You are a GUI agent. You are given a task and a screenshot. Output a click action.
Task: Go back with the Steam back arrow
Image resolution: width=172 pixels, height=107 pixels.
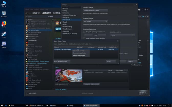26,13
